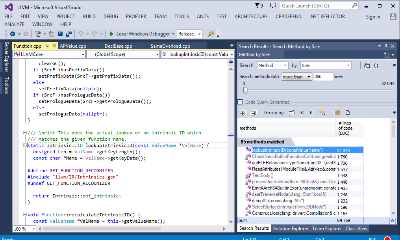The image size is (400, 240).
Task: Click the curly braces icon in the search row
Action: tap(376, 66)
